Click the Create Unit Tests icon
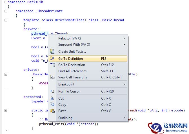This screenshot has width=189, height=134. click(52, 51)
